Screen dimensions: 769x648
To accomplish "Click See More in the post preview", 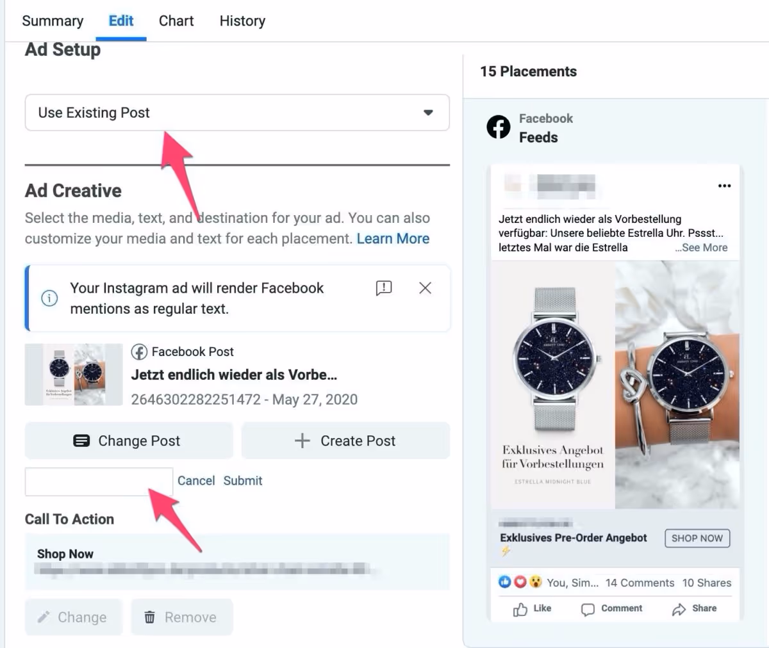I will (702, 248).
